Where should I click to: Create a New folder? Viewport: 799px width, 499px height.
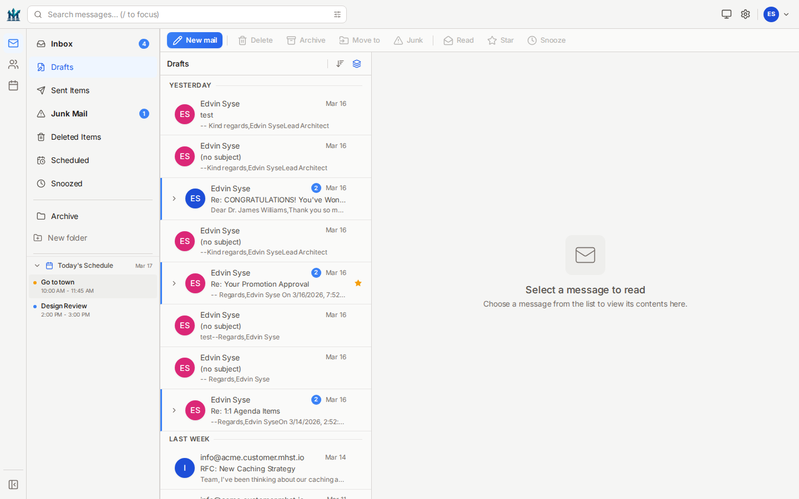(x=67, y=238)
